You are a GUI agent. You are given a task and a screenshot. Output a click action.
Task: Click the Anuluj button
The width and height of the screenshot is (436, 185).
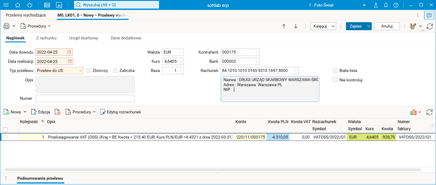387,26
